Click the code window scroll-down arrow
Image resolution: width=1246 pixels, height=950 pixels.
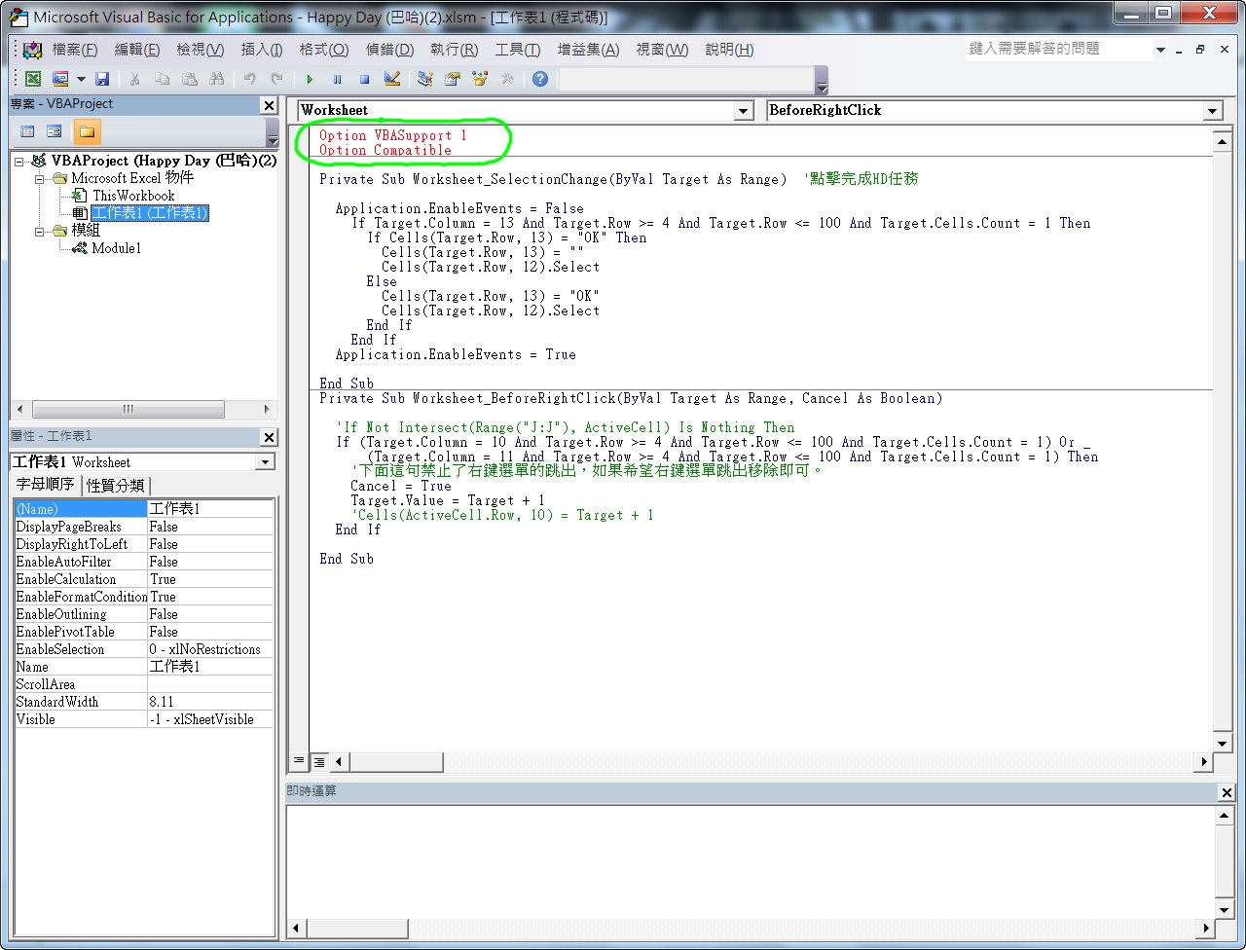point(1225,743)
